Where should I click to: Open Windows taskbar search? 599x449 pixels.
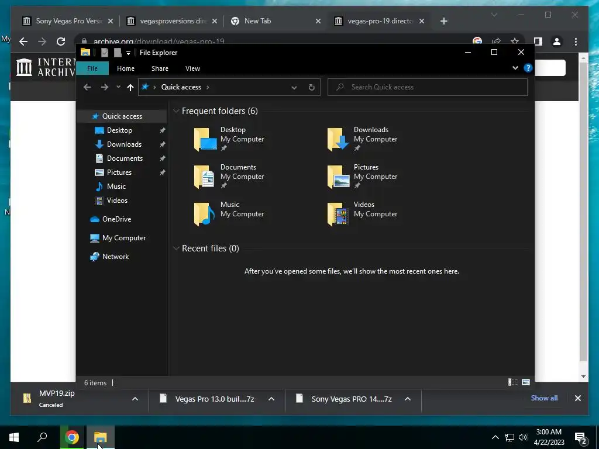pyautogui.click(x=42, y=437)
